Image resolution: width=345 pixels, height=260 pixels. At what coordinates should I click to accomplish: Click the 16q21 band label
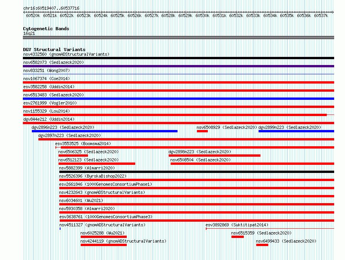(x=29, y=33)
